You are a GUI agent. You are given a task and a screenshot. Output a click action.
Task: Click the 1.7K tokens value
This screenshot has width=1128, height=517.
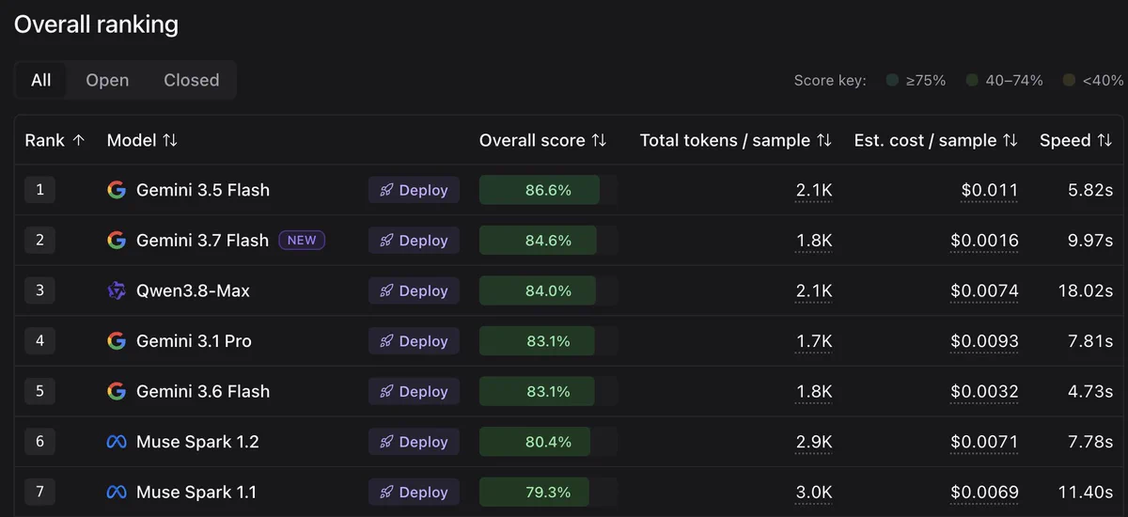814,341
